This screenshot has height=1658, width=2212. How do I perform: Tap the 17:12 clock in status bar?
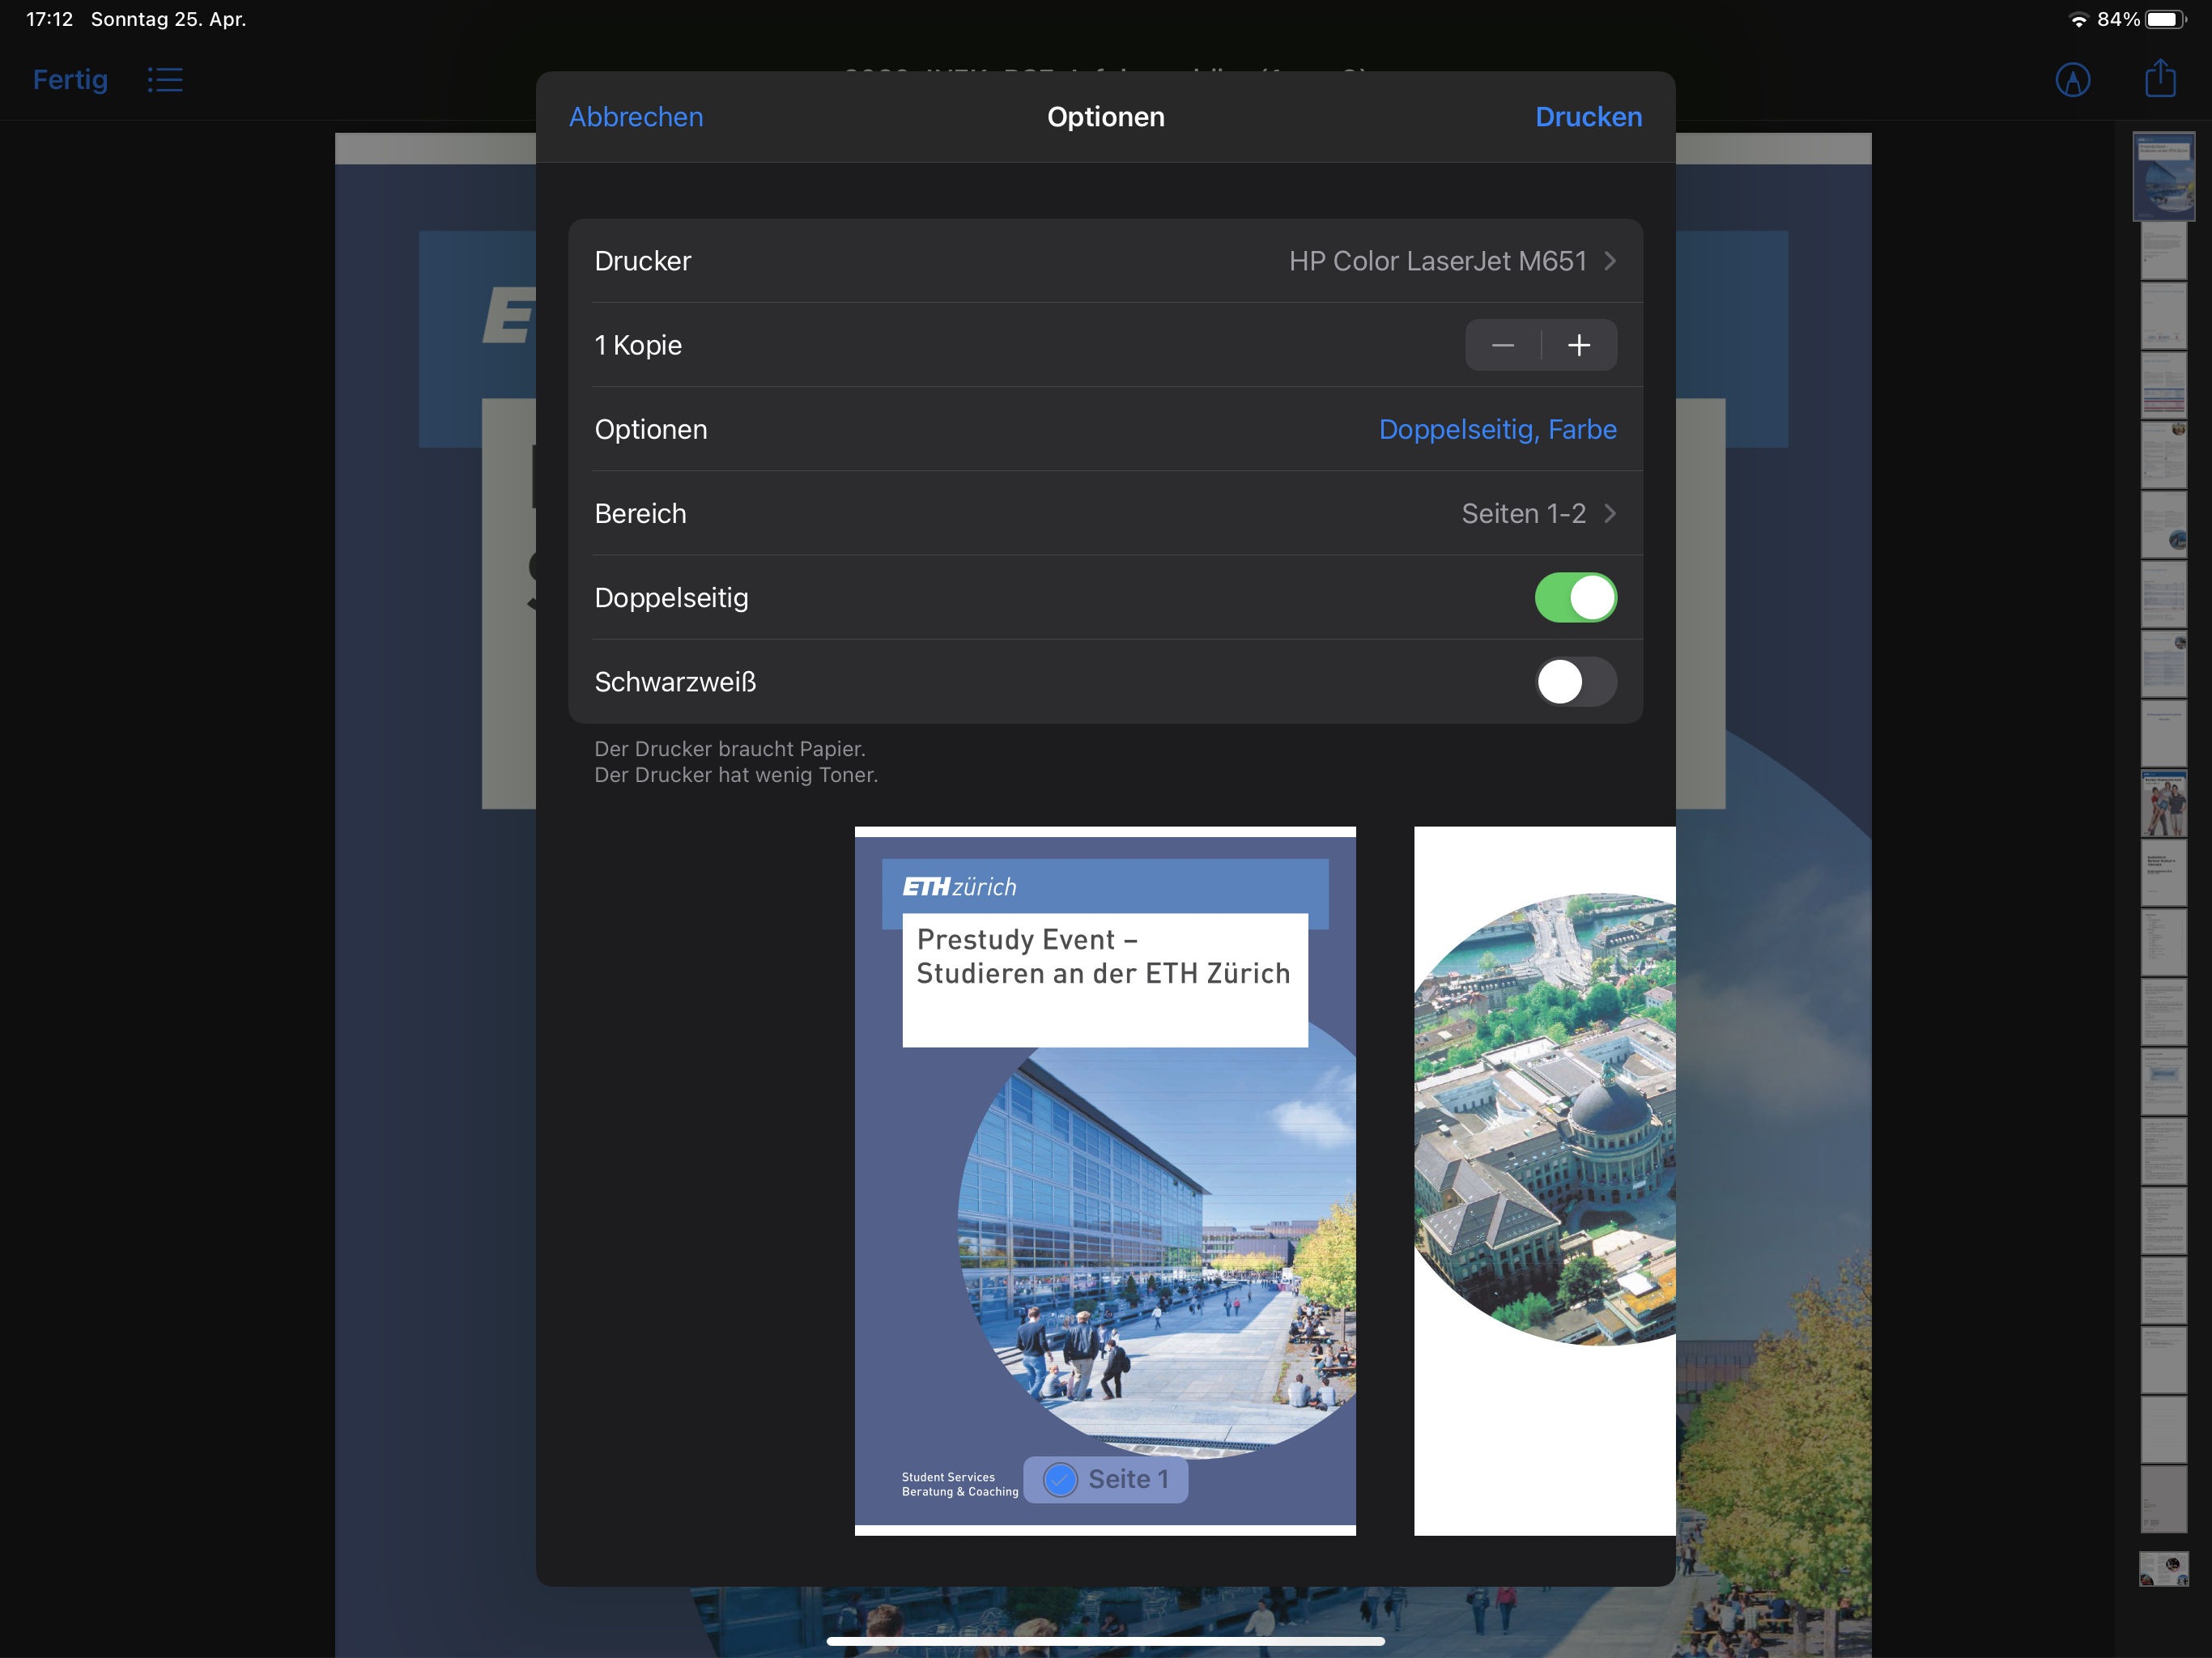(x=49, y=19)
